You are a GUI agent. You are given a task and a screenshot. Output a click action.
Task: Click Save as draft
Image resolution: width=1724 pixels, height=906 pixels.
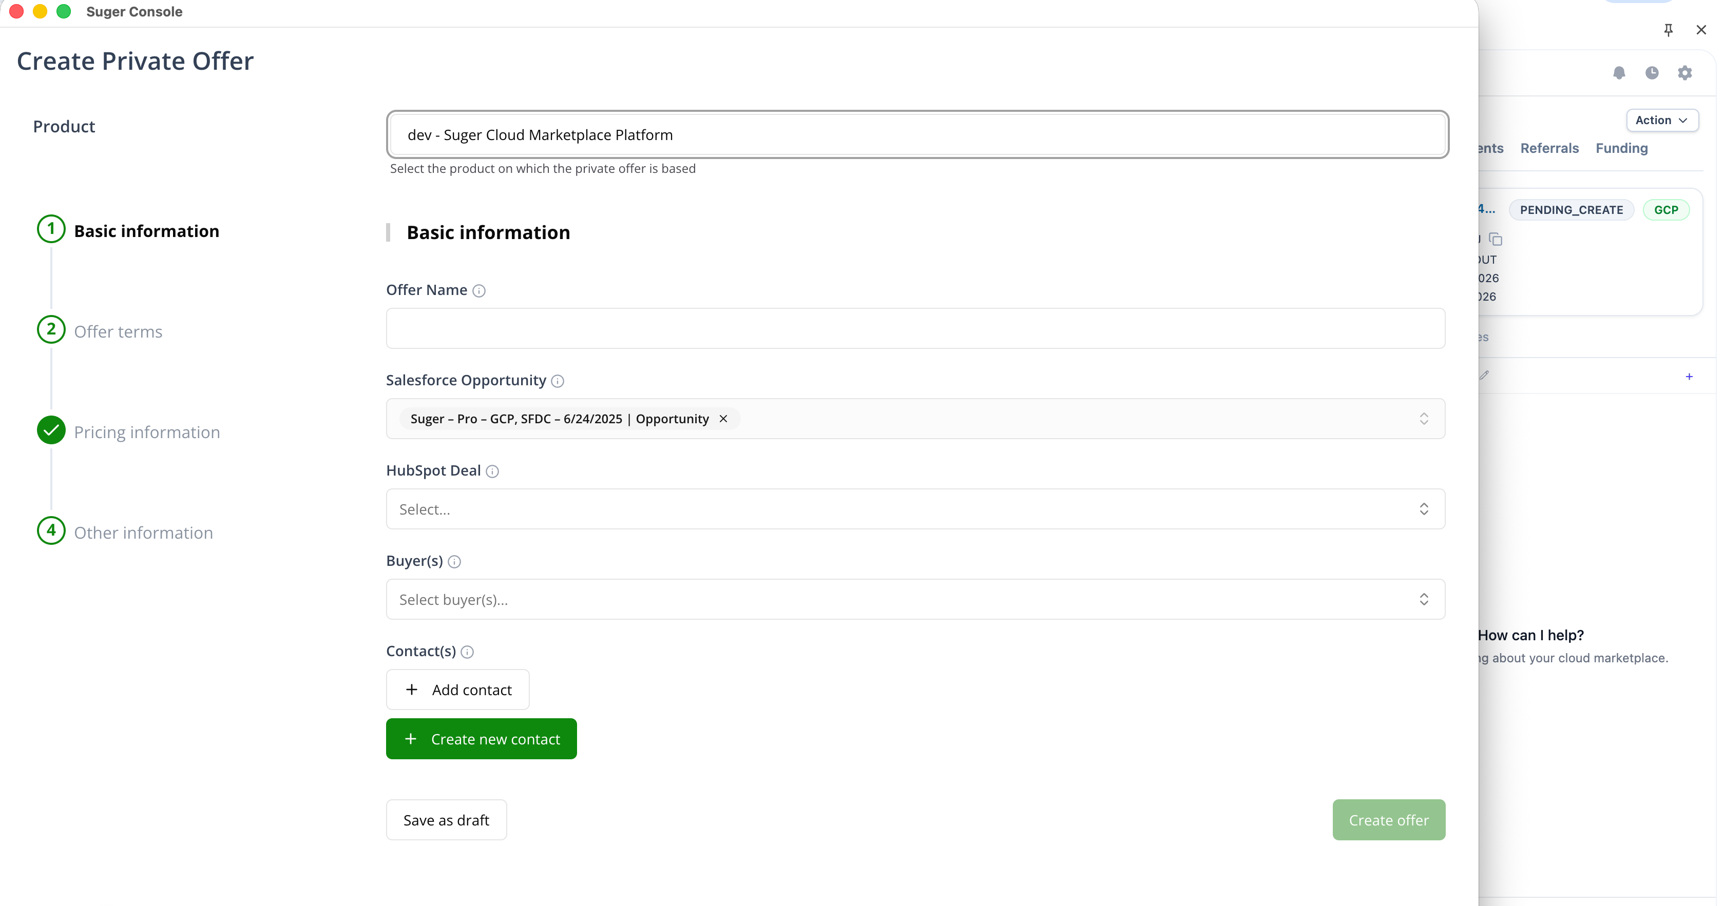click(x=446, y=820)
